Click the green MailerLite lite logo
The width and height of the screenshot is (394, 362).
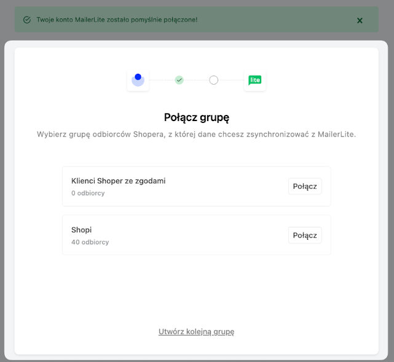[255, 80]
